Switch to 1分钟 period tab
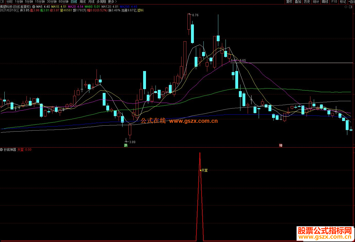 coord(19,2)
